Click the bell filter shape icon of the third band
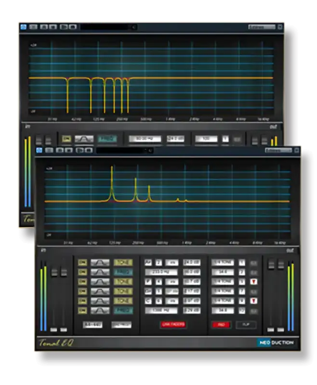The width and height of the screenshot is (317, 385). point(100,282)
